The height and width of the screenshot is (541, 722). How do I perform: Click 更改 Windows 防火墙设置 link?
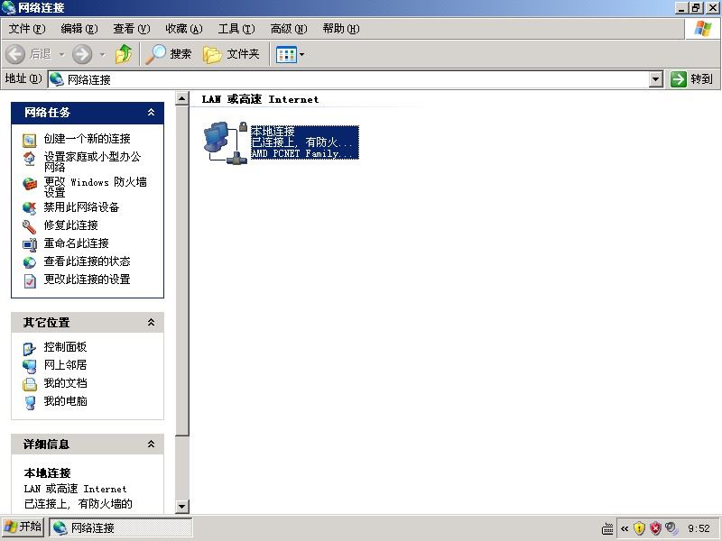coord(96,187)
